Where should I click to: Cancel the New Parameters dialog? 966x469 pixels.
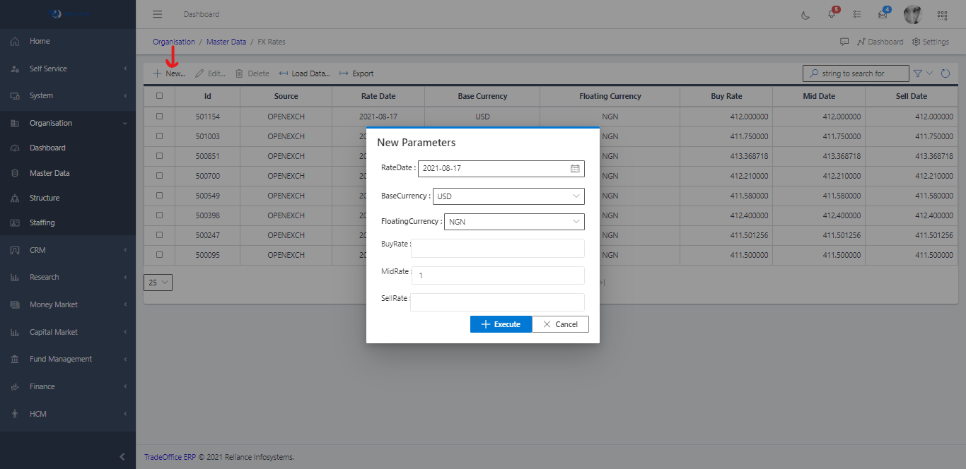click(x=560, y=324)
